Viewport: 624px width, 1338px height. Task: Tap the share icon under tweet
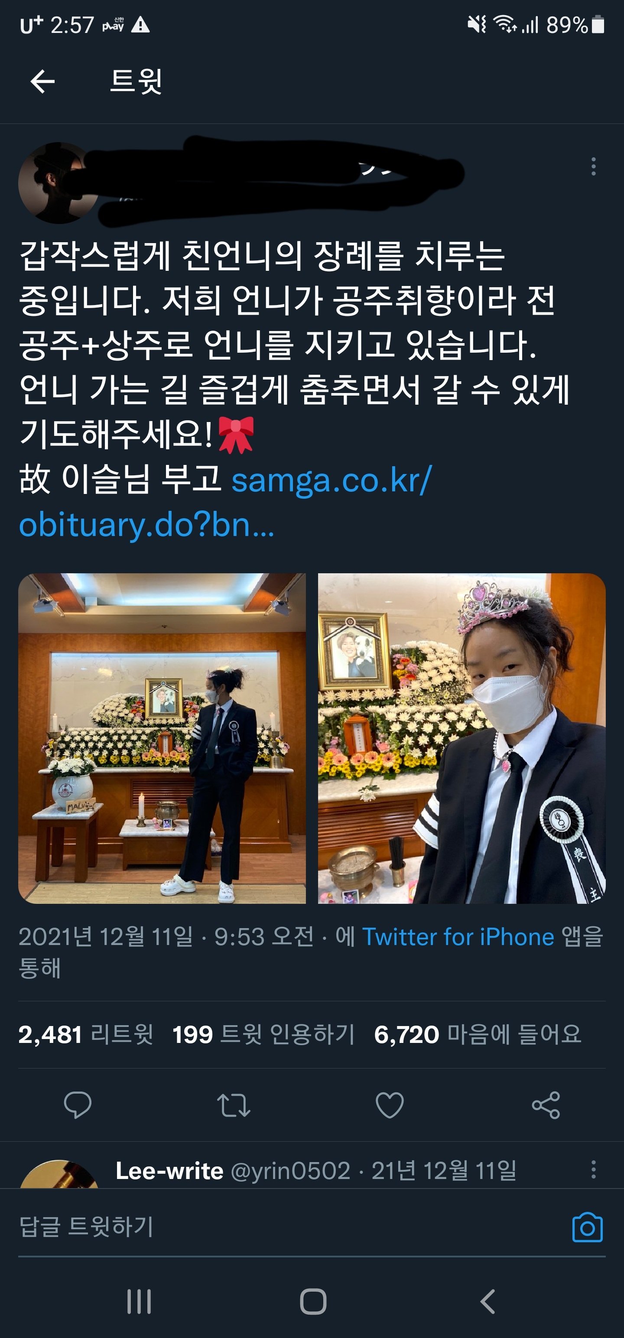[546, 1105]
